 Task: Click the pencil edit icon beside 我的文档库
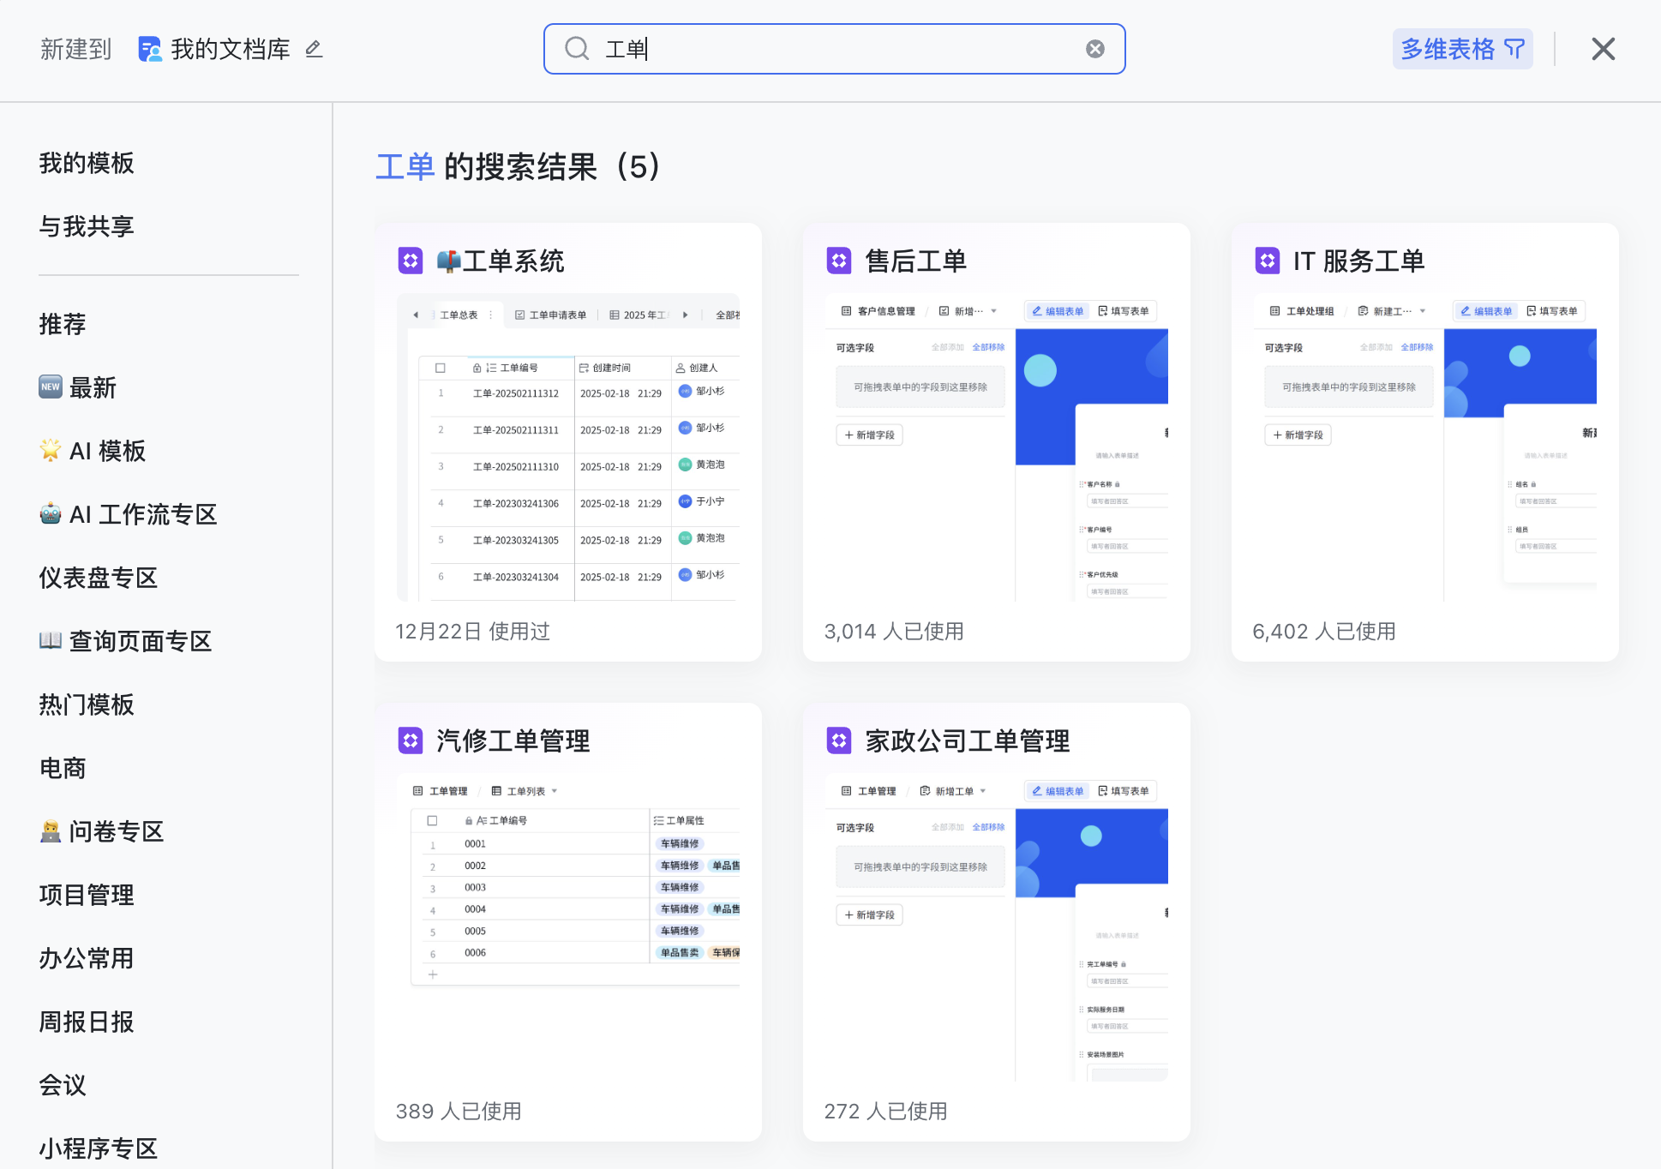[x=314, y=49]
